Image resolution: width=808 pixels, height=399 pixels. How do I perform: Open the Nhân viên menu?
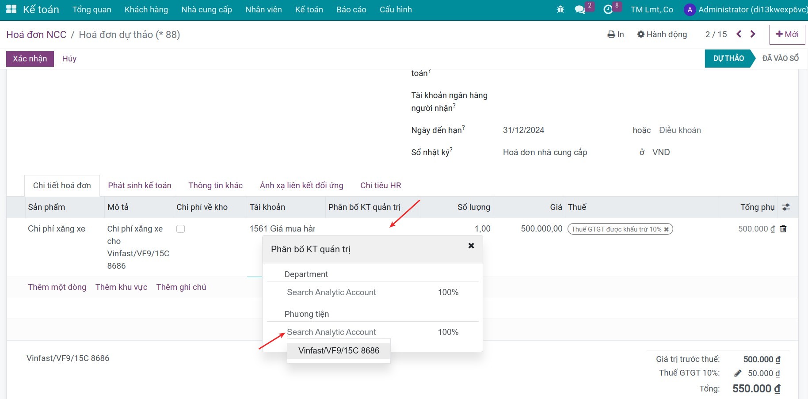click(x=263, y=9)
